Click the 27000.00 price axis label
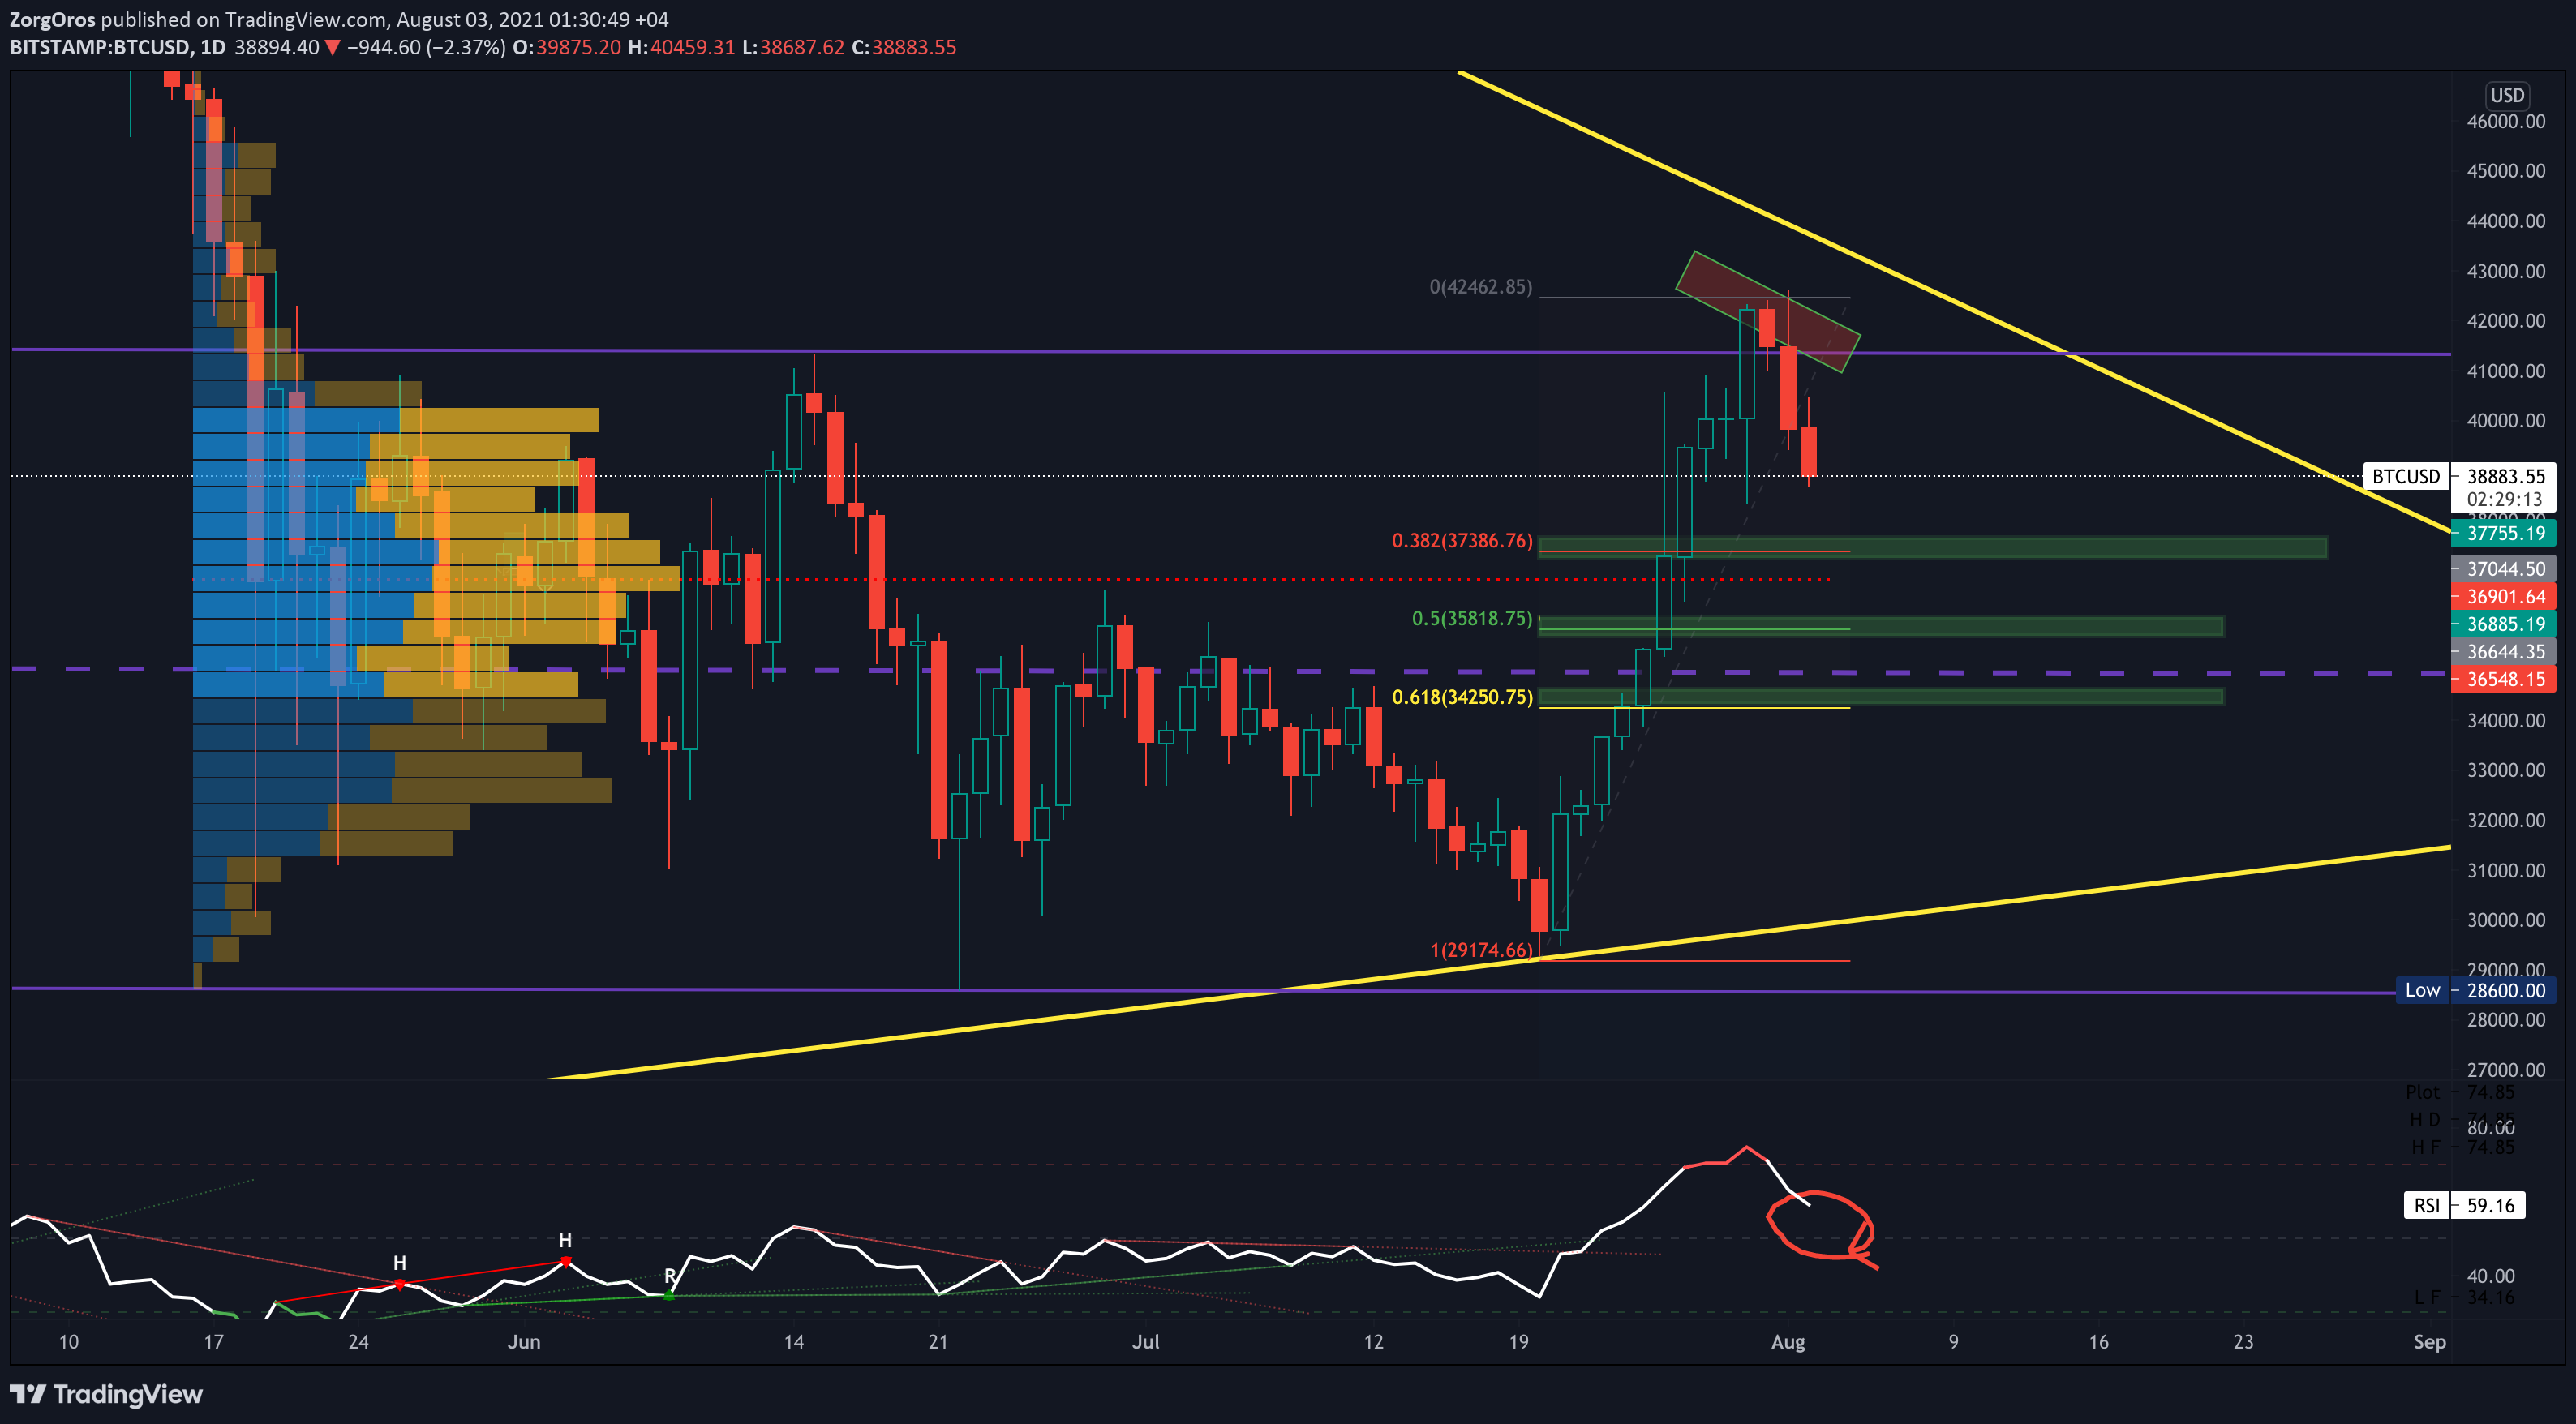 pyautogui.click(x=2506, y=1069)
